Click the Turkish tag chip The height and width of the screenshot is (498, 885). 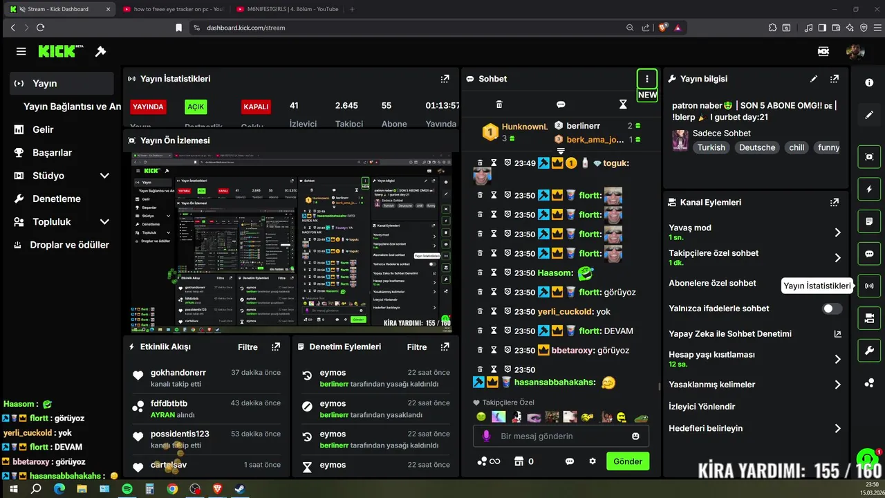[x=711, y=147]
